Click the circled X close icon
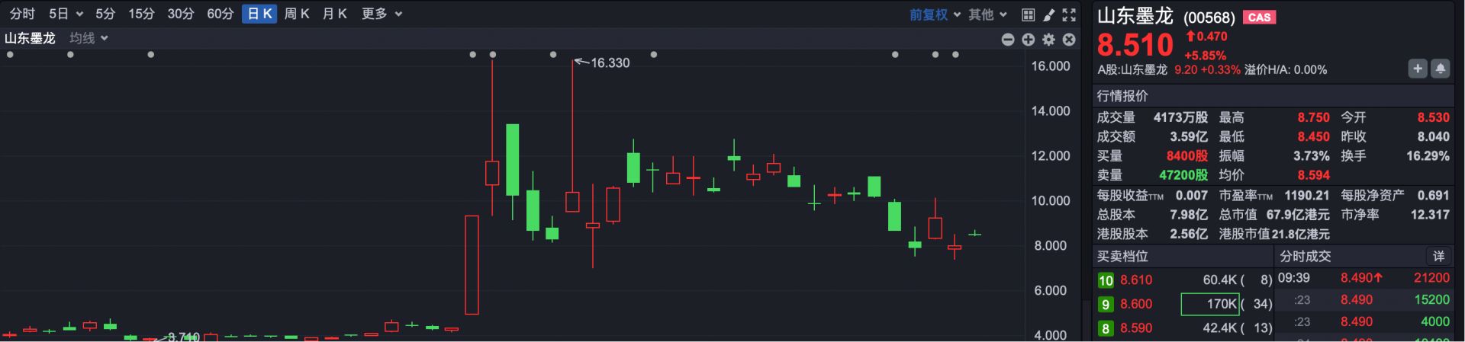1465x342 pixels. pyautogui.click(x=1069, y=40)
